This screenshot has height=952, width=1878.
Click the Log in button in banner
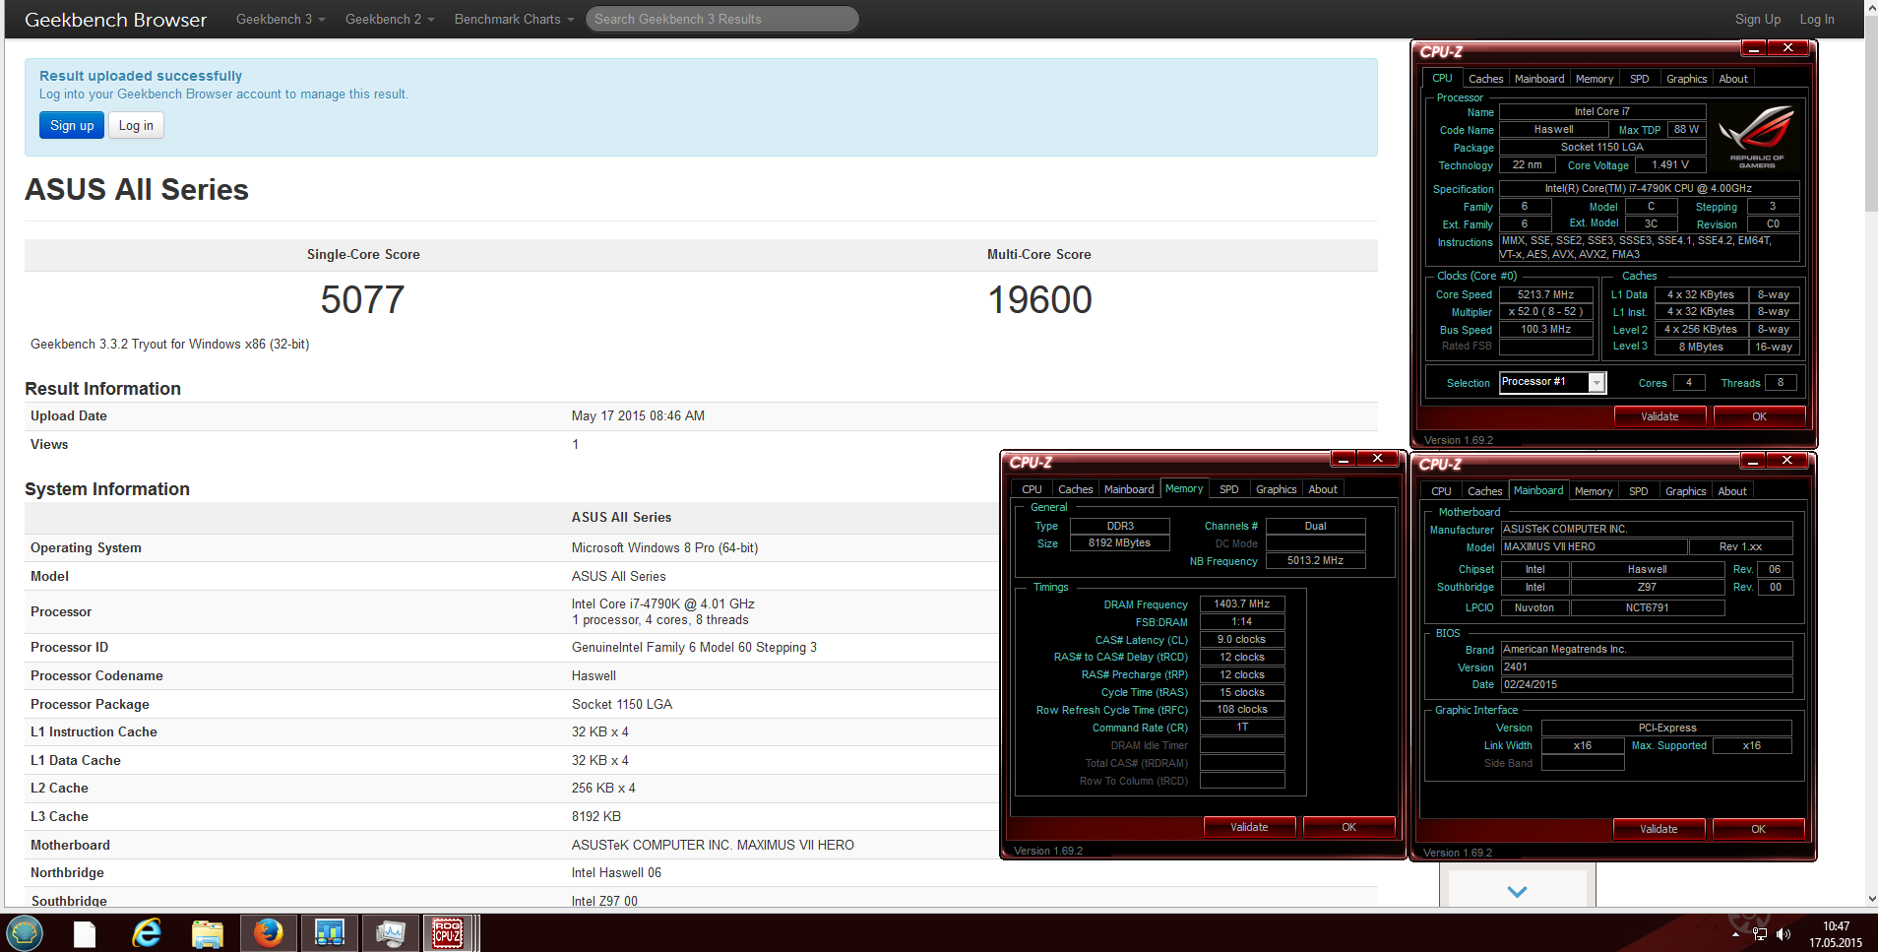(136, 125)
